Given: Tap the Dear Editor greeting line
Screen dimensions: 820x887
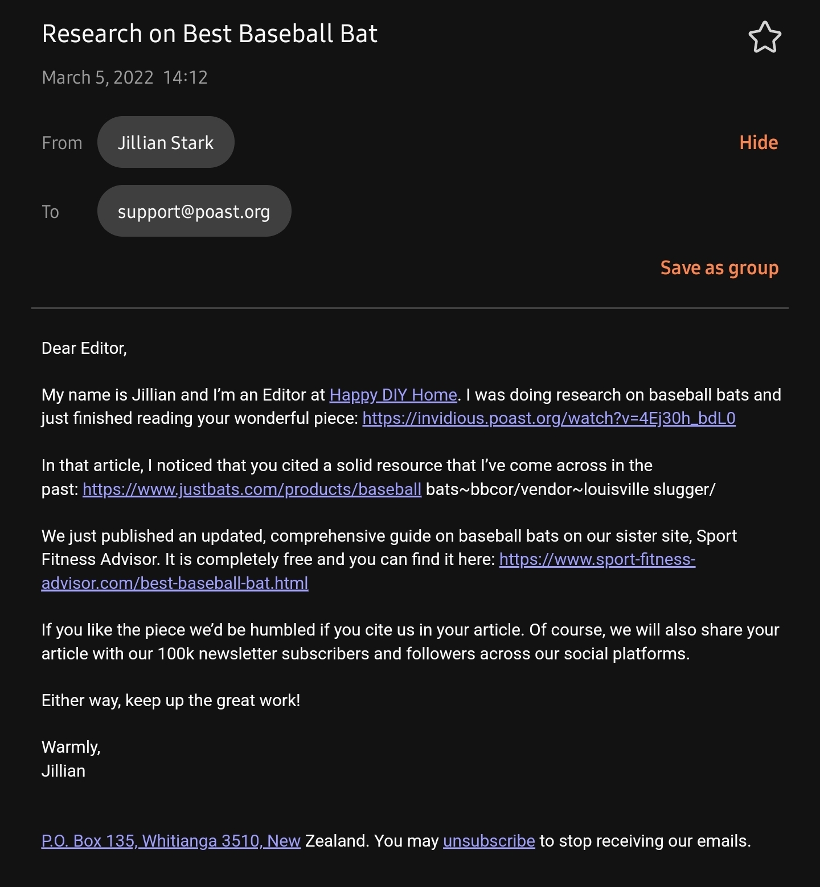Looking at the screenshot, I should click(x=84, y=348).
